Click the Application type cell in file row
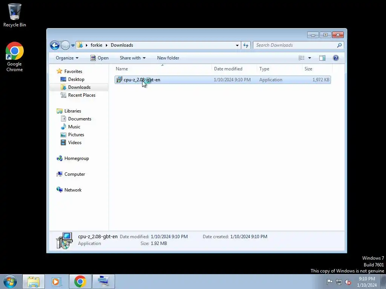This screenshot has height=289, width=386. click(x=271, y=80)
